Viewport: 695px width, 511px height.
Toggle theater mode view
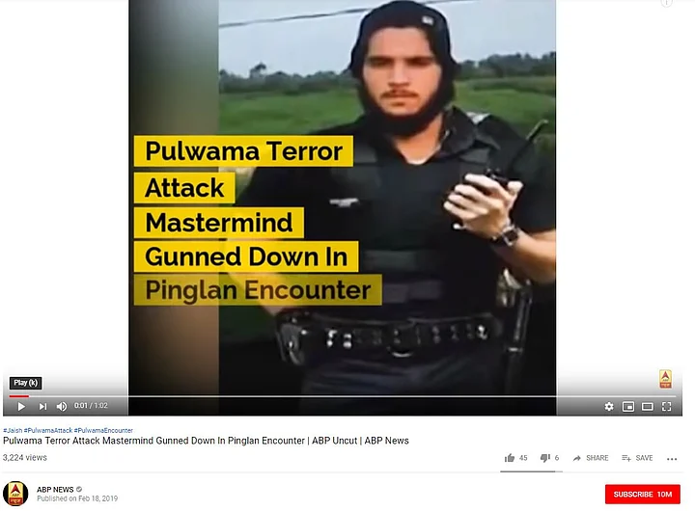[x=647, y=406]
